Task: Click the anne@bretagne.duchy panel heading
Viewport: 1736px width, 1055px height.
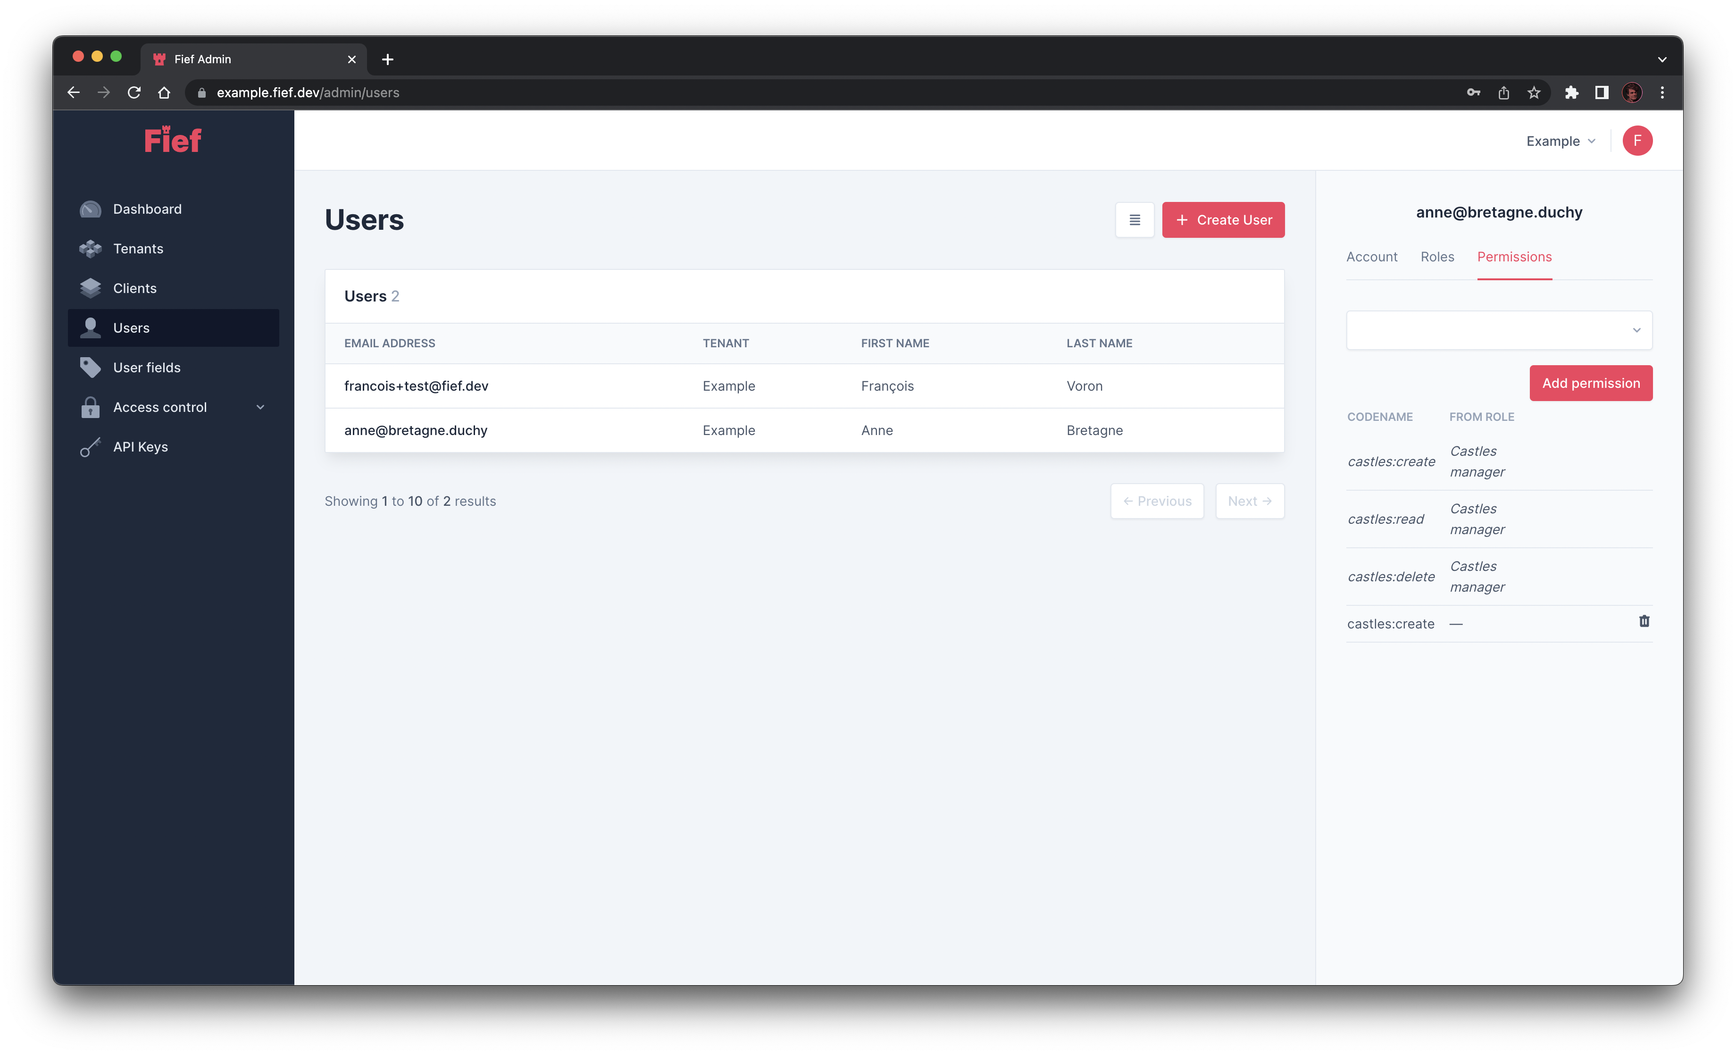Action: (1499, 212)
